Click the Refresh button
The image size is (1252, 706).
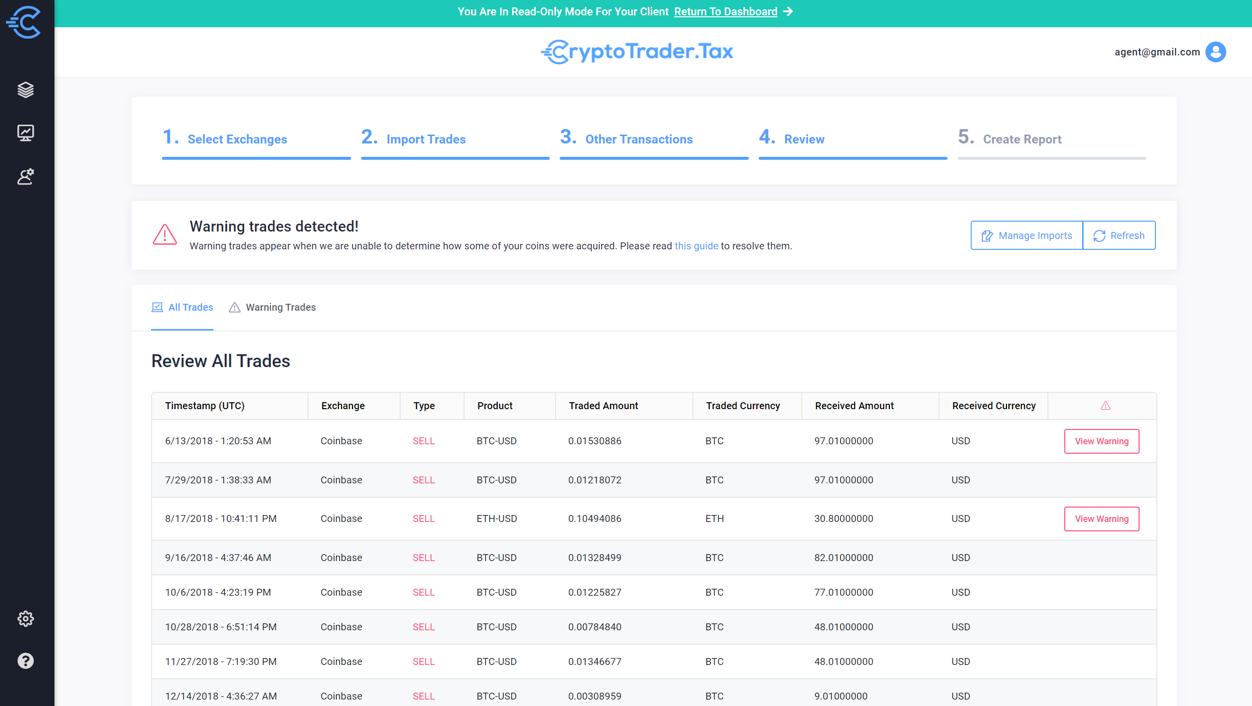(1119, 235)
